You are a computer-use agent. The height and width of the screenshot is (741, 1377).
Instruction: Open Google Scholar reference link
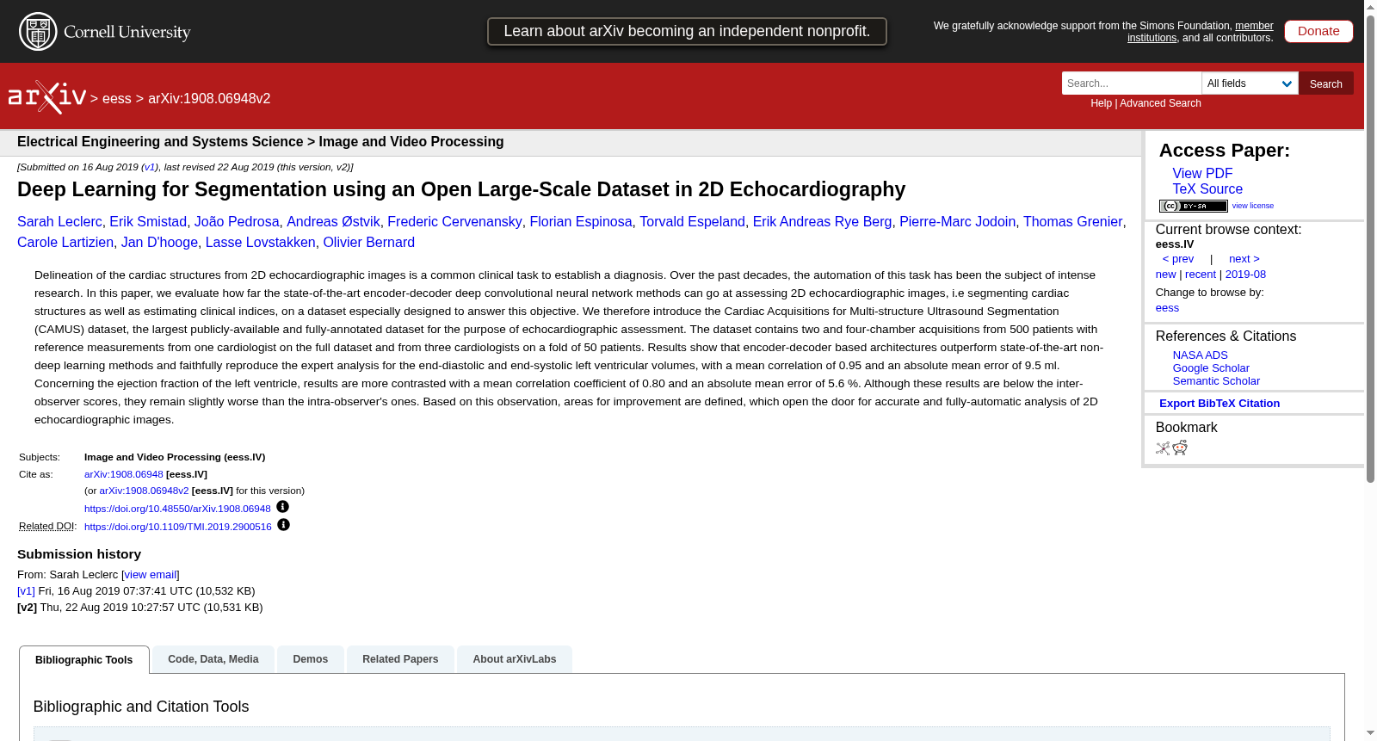[1211, 368]
